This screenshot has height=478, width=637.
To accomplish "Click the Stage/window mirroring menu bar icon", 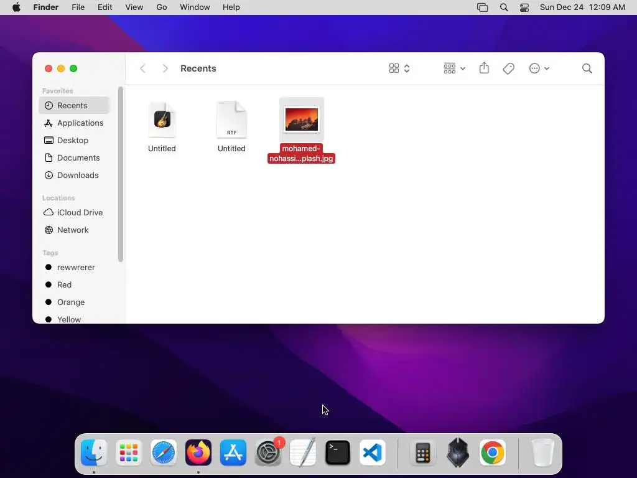I will [482, 7].
